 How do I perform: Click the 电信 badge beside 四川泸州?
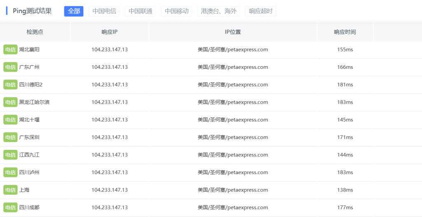tap(10, 173)
